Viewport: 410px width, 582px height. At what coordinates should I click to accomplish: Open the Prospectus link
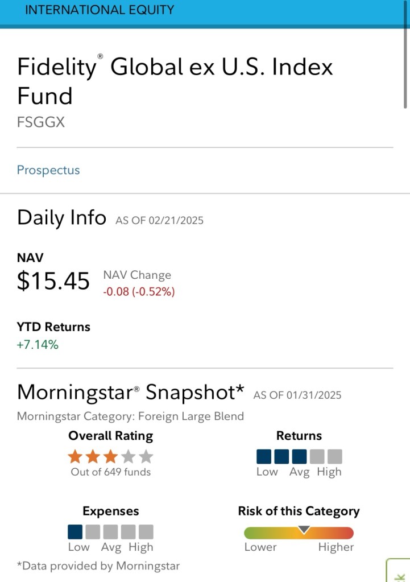coord(48,170)
